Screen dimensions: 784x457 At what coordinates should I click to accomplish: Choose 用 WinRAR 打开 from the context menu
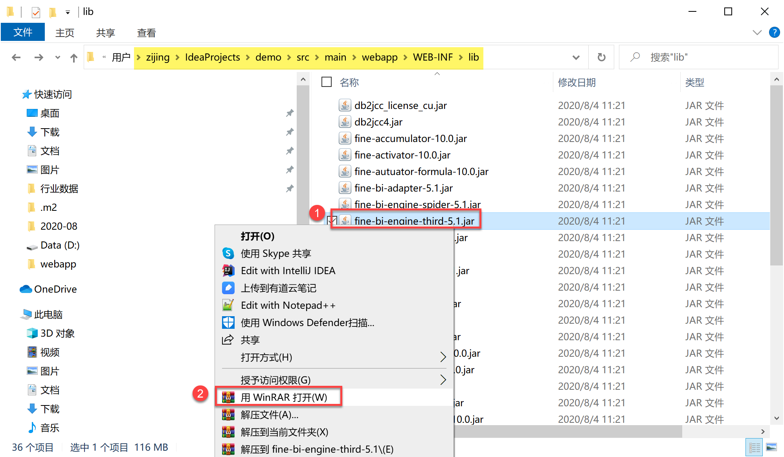coord(284,397)
